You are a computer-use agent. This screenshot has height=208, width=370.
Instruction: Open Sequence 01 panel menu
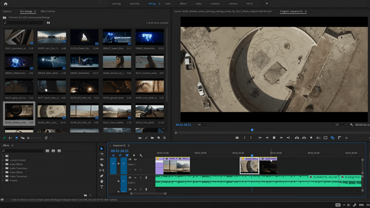(x=129, y=146)
